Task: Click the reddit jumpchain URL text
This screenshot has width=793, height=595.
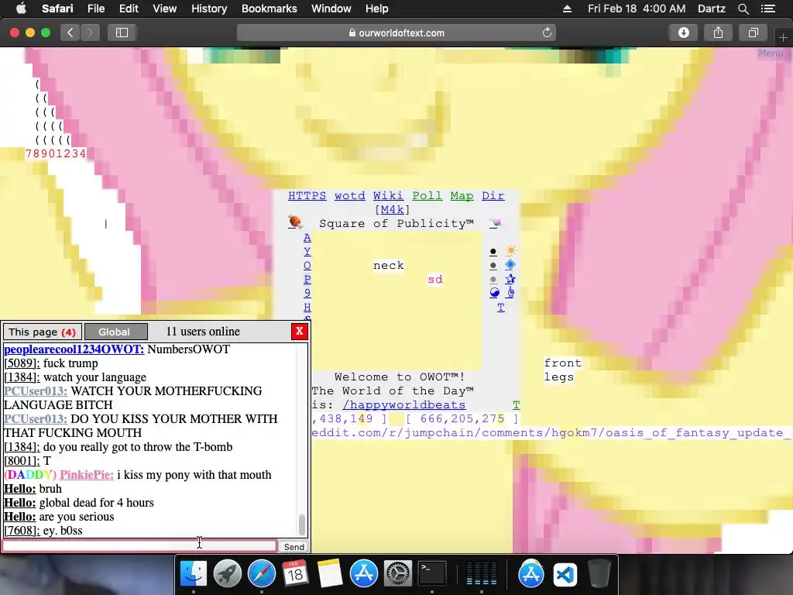Action: (550, 432)
